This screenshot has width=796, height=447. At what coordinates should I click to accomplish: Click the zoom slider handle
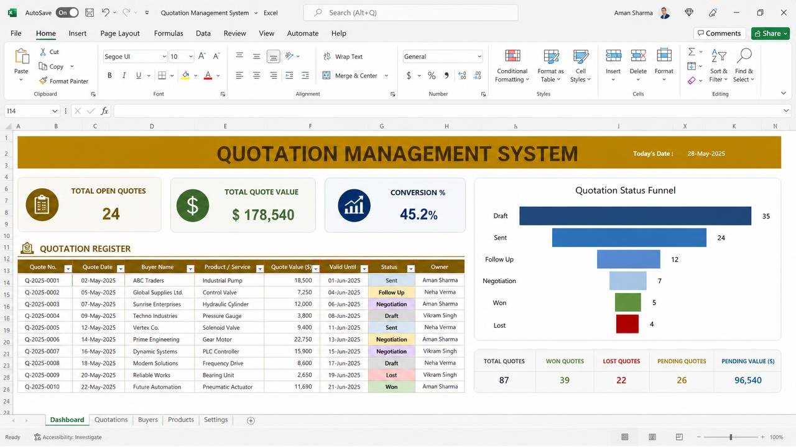(731, 437)
